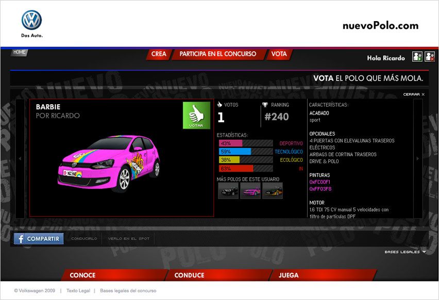Viewport: 439px width, 300px height.
Task: Click the Conducirlo link
Action: (84, 238)
